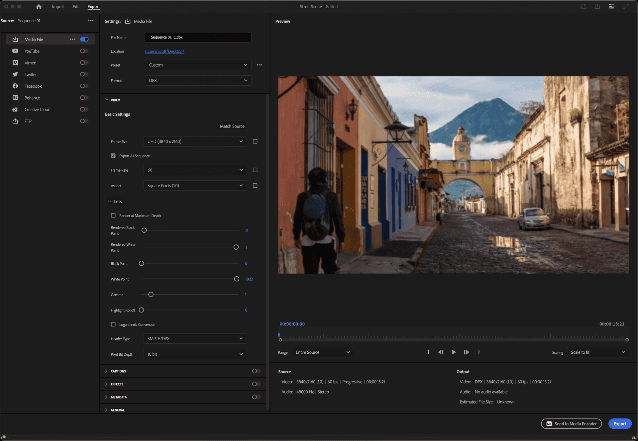
Task: Switch to the Edit tab
Action: [x=76, y=7]
